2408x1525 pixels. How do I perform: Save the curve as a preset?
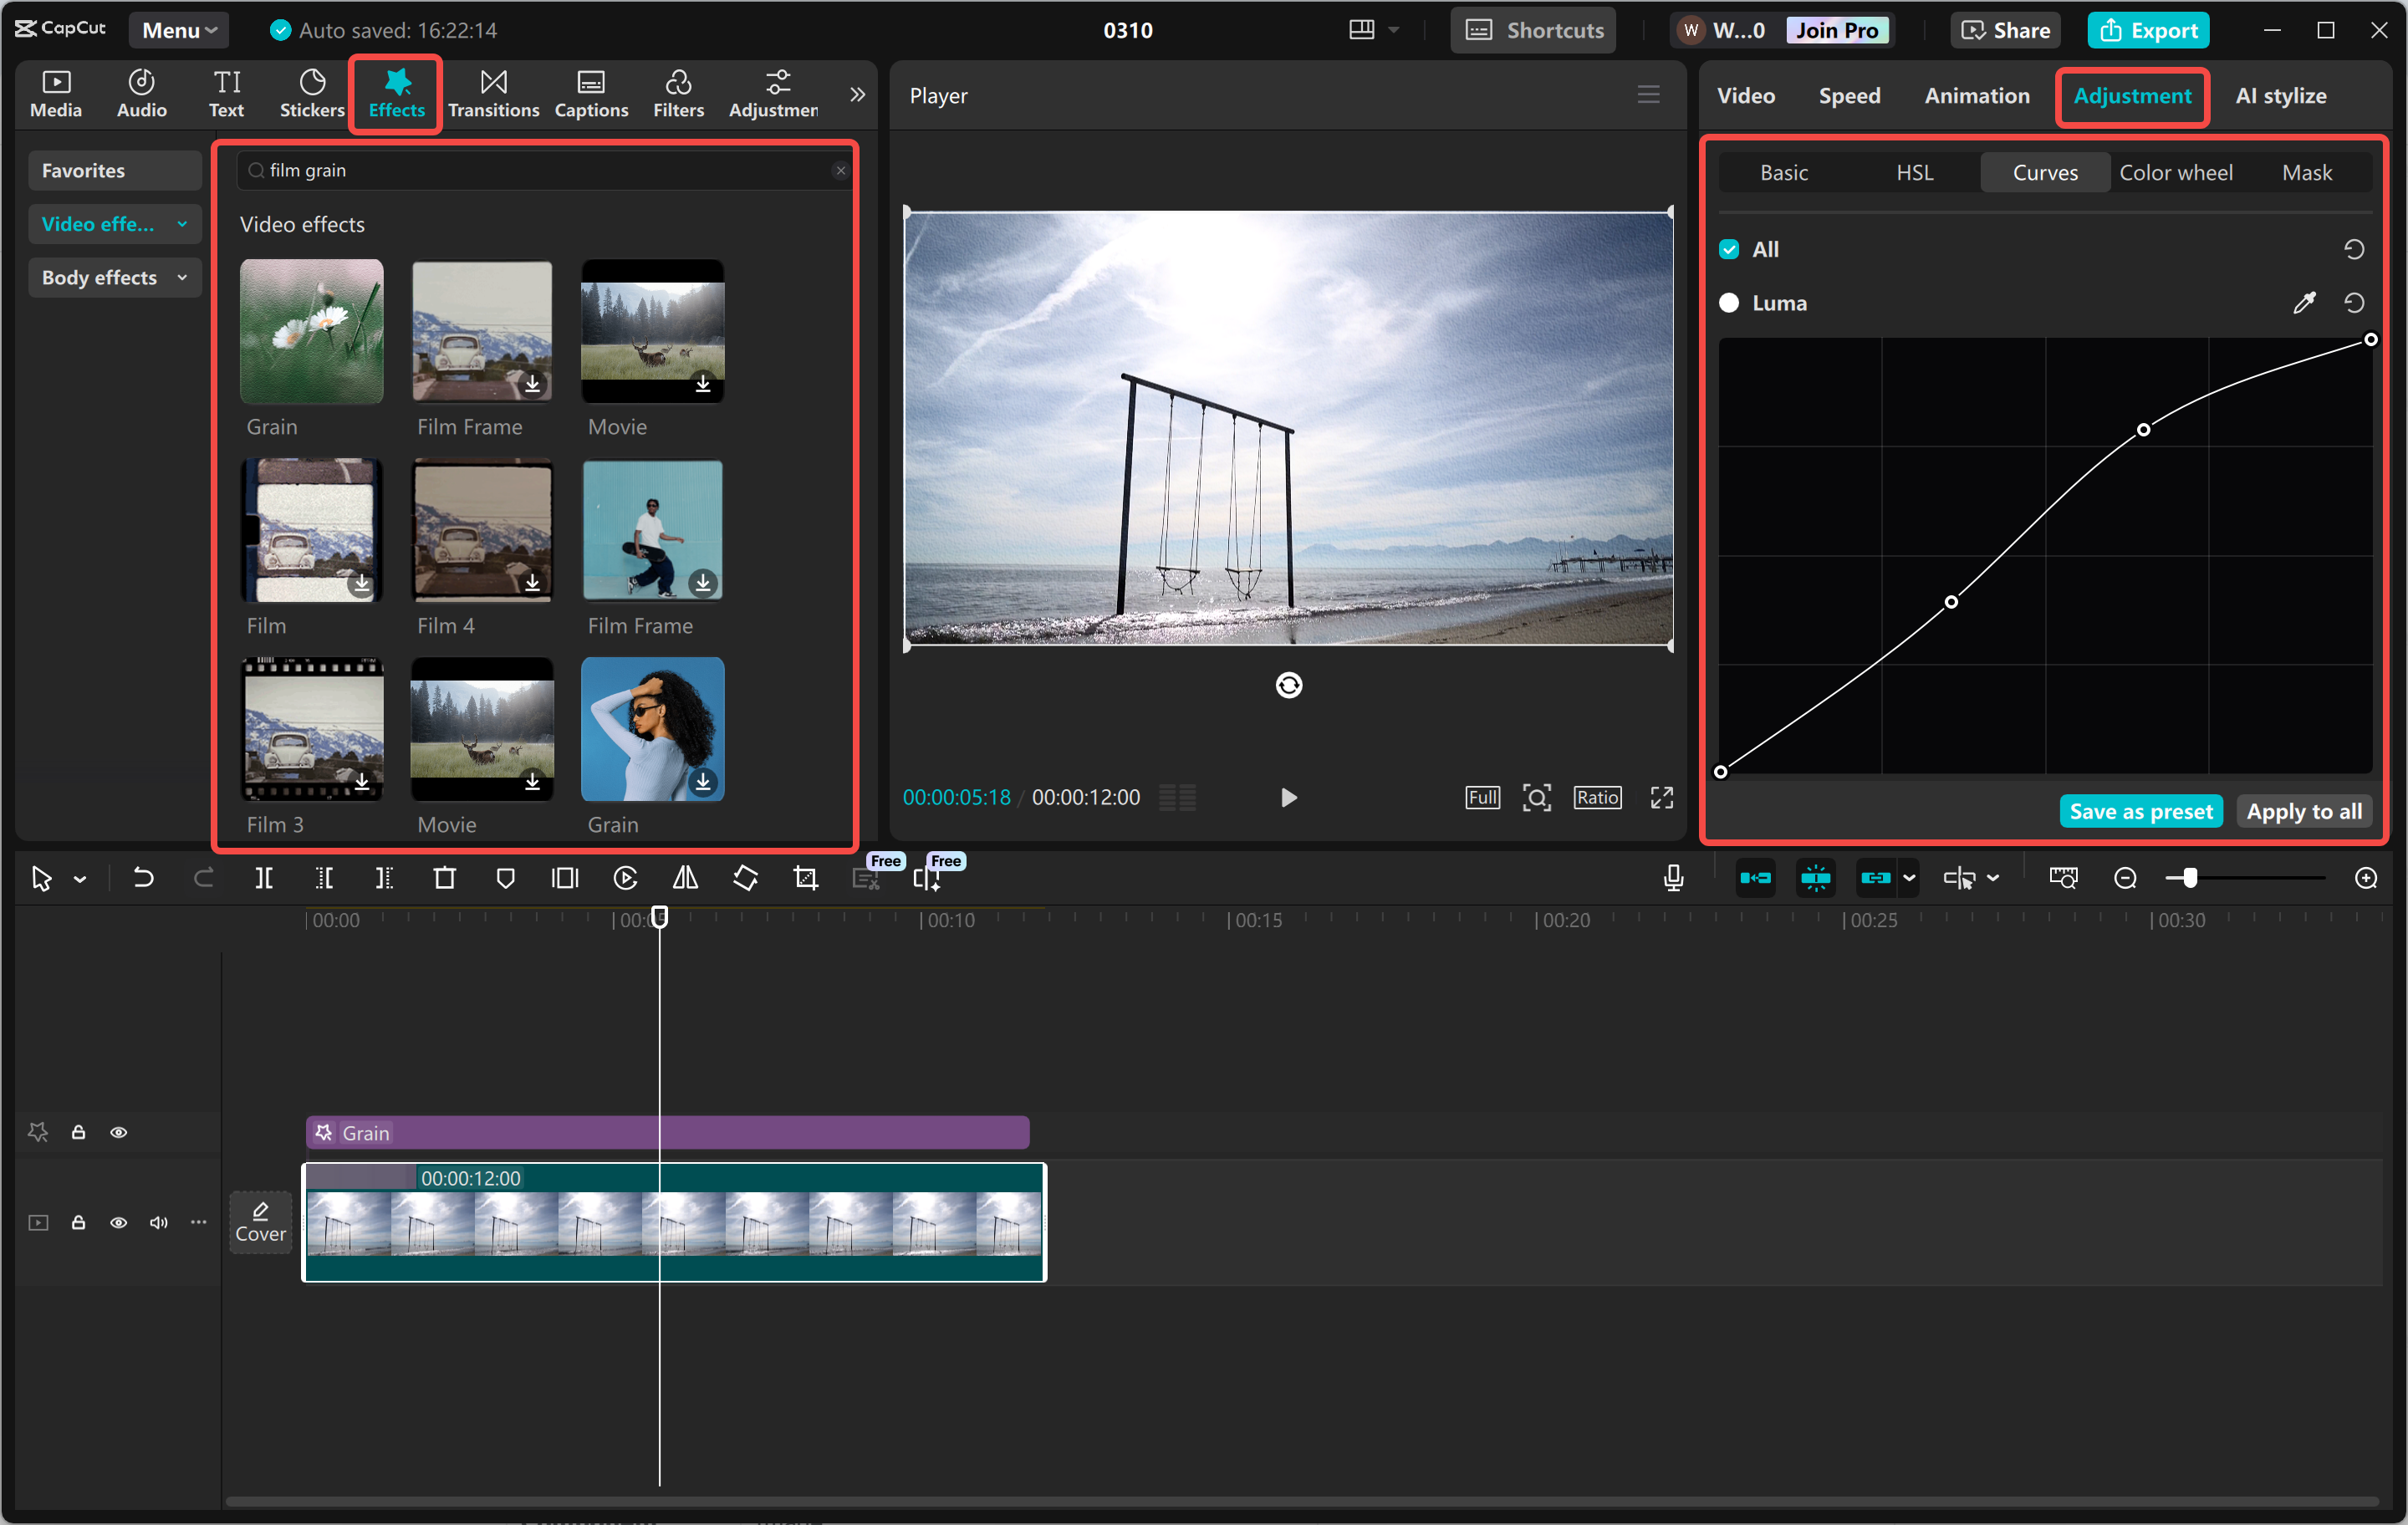click(2140, 811)
